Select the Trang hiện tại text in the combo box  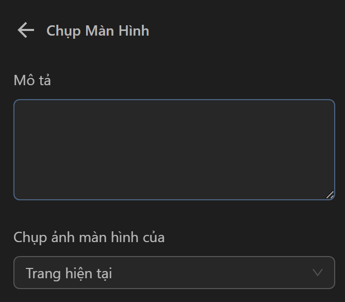click(69, 273)
